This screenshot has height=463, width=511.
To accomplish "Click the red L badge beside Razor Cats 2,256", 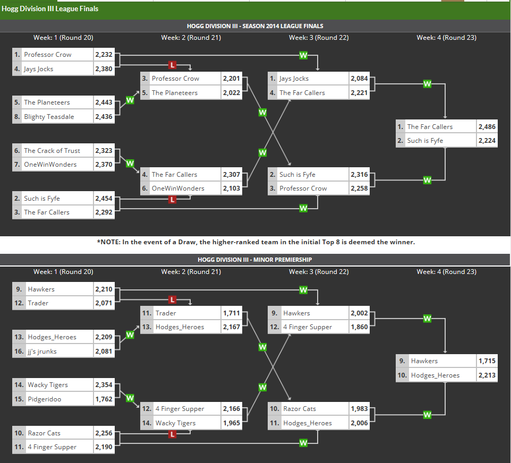I will pyautogui.click(x=172, y=434).
